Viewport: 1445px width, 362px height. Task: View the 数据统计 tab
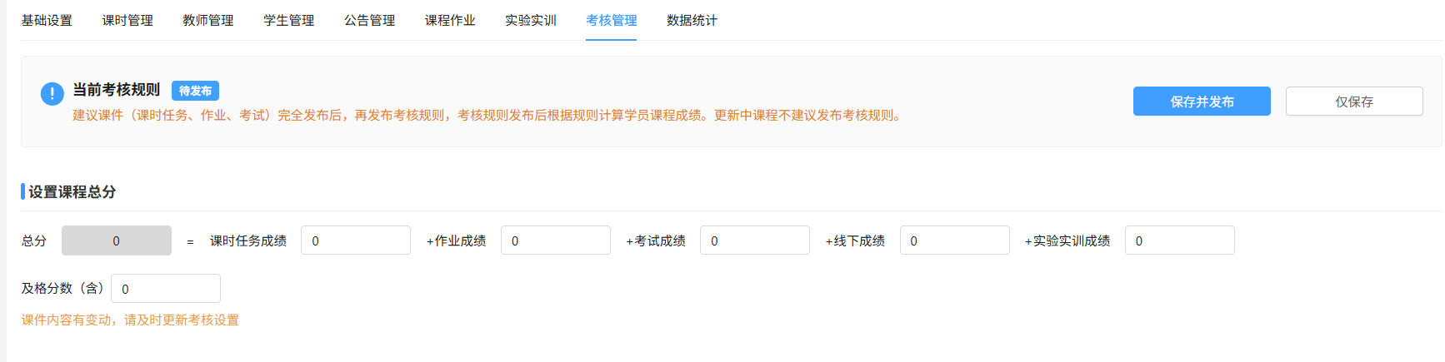(692, 21)
